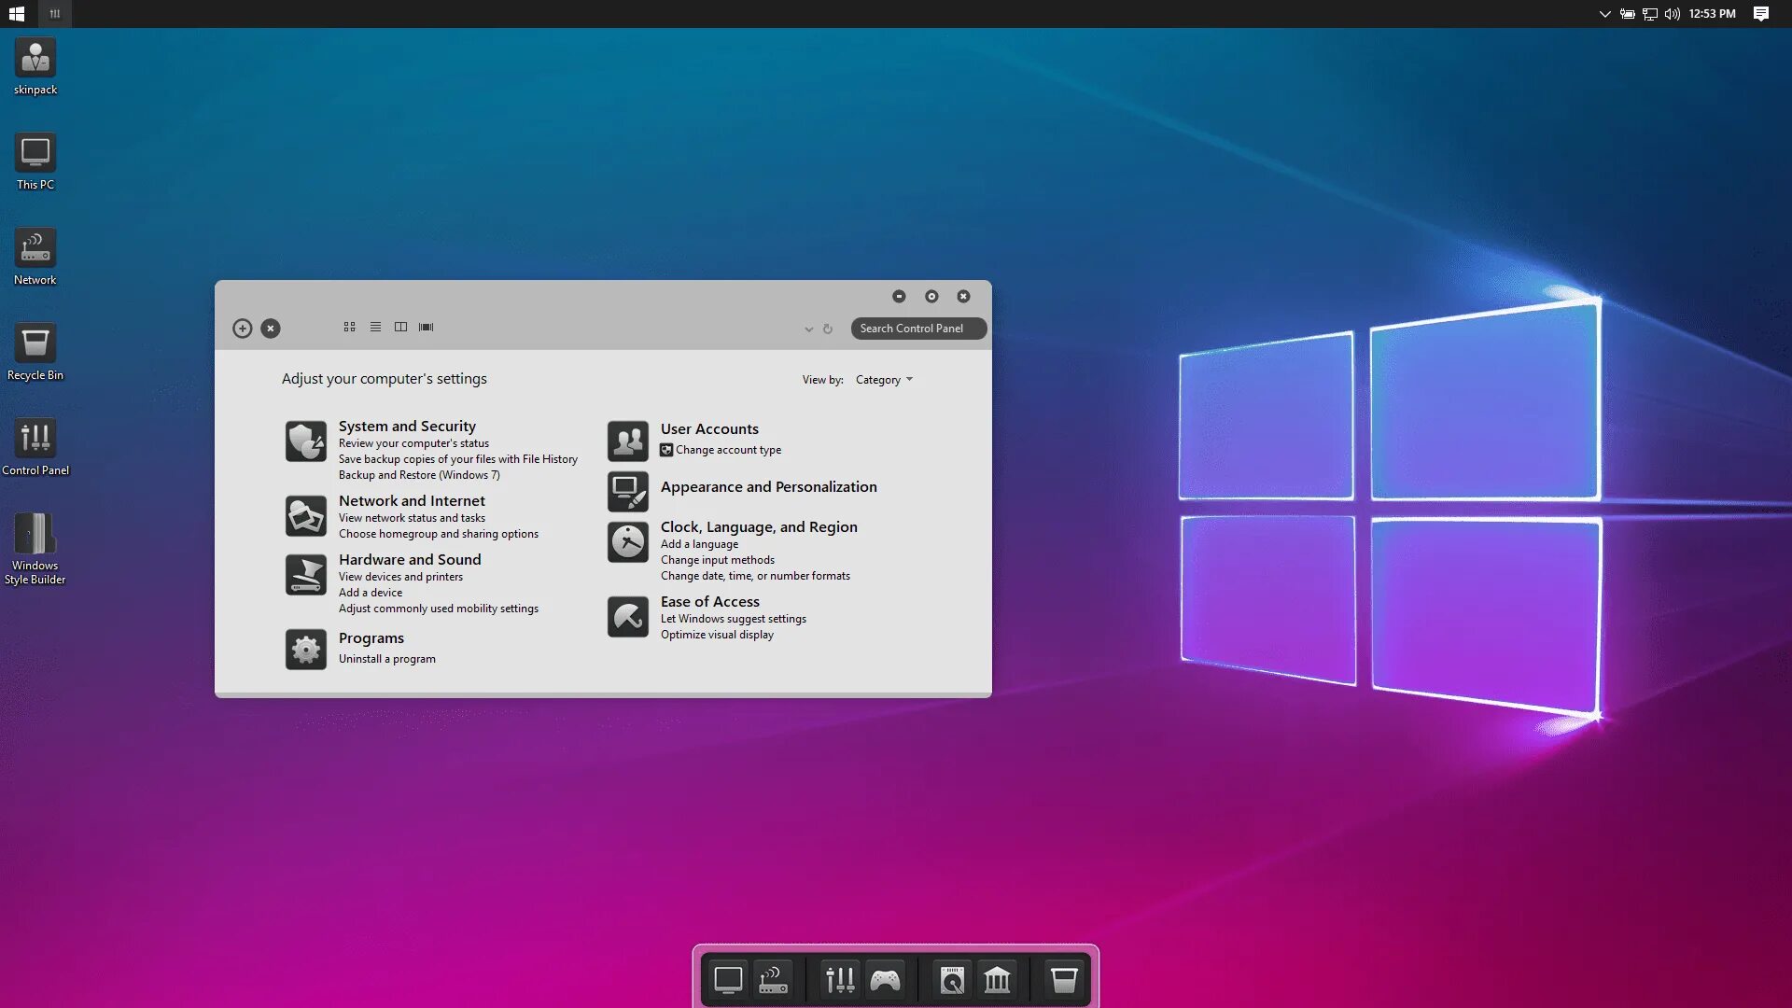The image size is (1792, 1008).
Task: Open the hard disk icon in the dock
Action: click(952, 980)
